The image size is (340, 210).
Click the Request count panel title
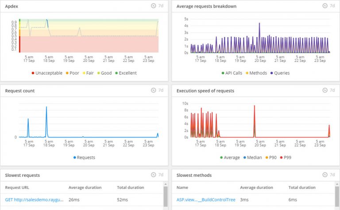(20, 91)
